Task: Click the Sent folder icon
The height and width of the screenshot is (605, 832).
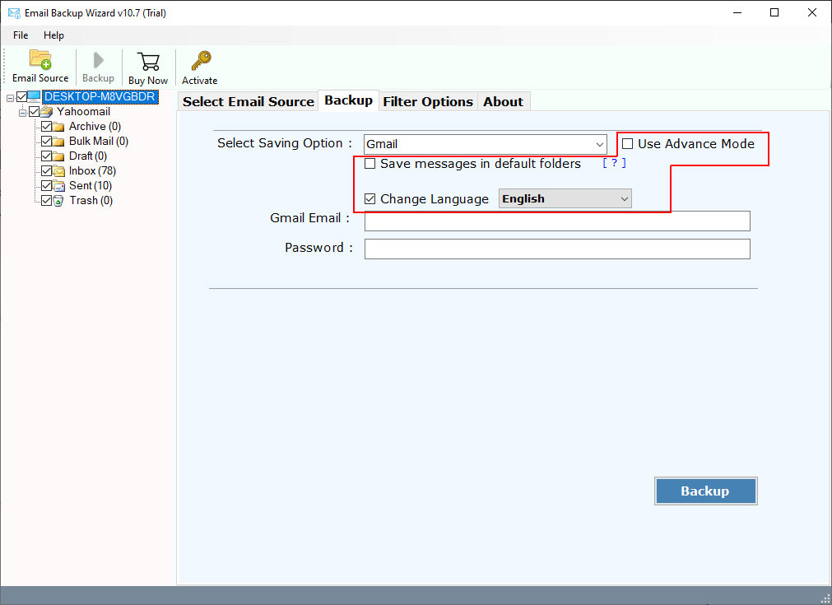Action: pos(58,186)
